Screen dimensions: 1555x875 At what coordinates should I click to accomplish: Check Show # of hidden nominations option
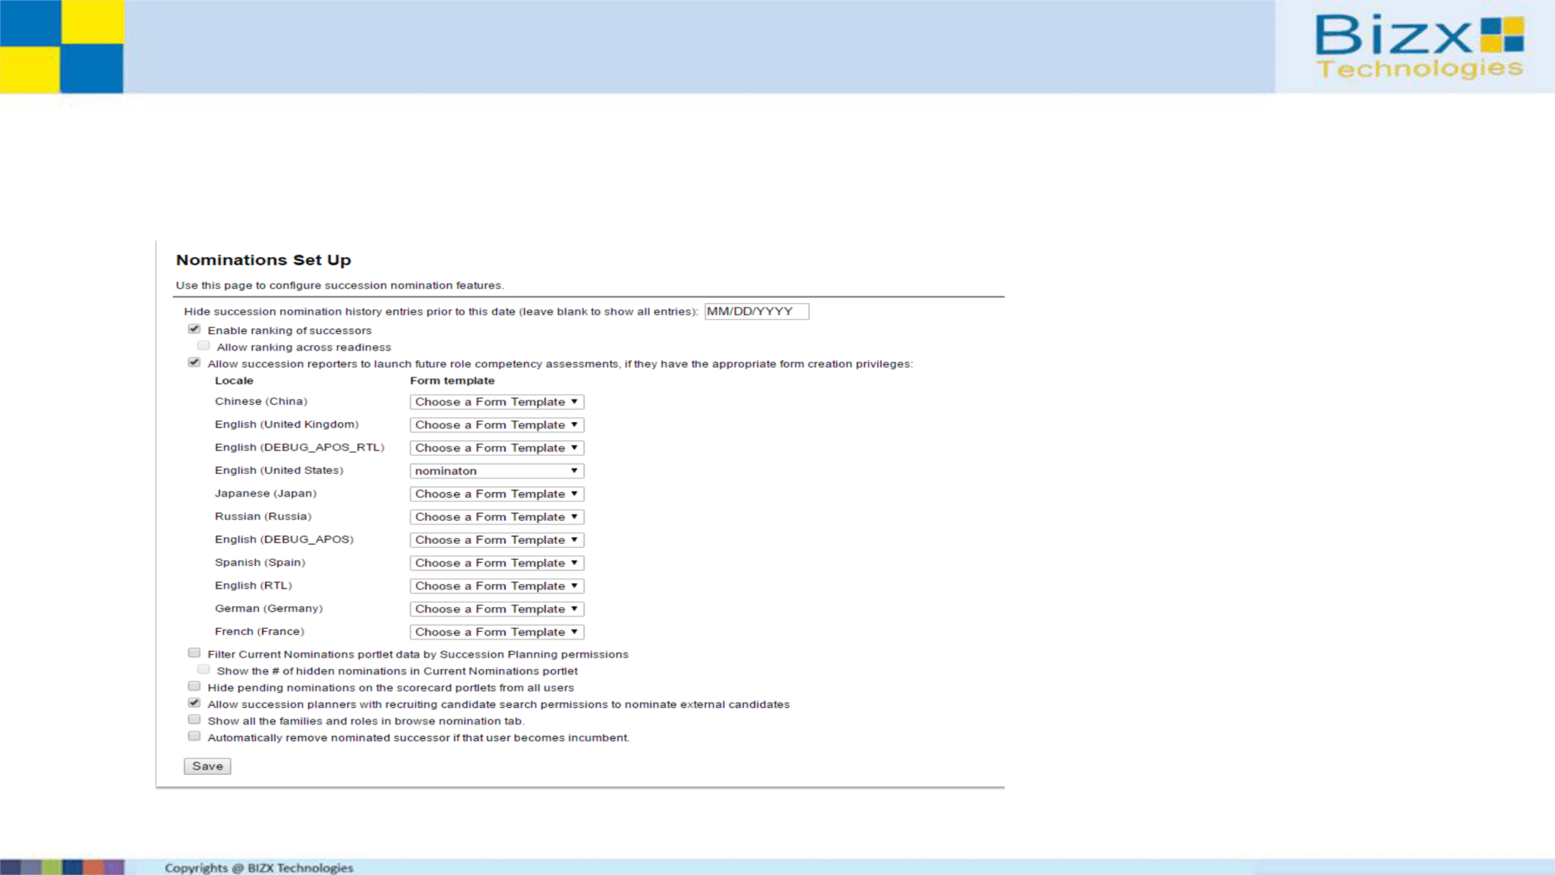pos(203,670)
